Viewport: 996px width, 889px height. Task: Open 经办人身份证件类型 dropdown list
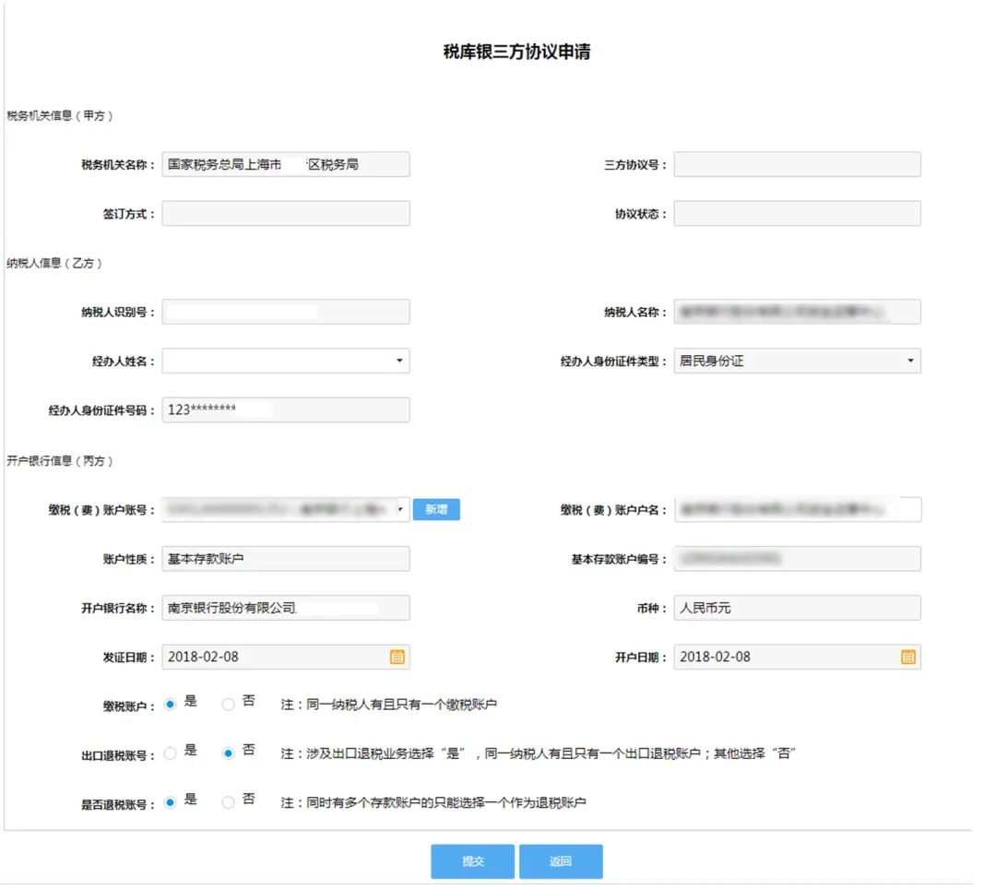(x=911, y=361)
